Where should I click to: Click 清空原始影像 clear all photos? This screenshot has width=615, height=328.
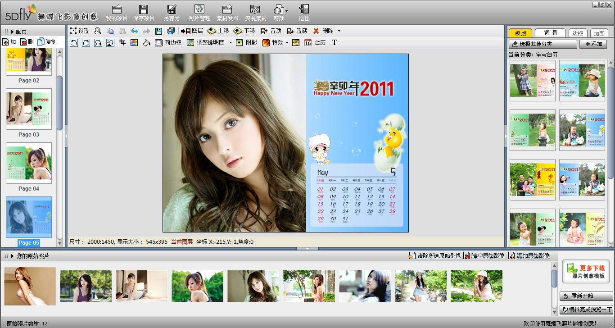tap(484, 256)
